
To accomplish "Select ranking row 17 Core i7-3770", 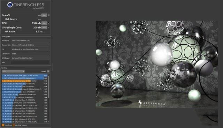I will click(x=25, y=119).
